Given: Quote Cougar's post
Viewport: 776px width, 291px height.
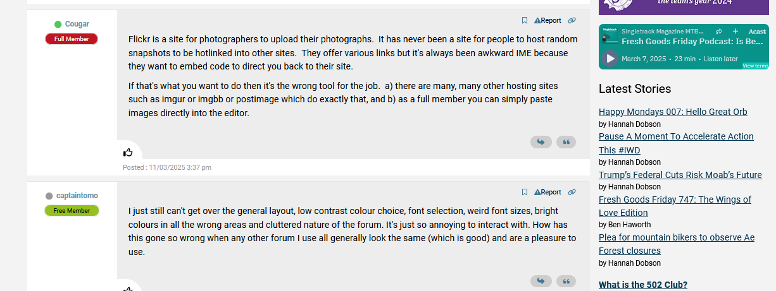Looking at the screenshot, I should (566, 142).
